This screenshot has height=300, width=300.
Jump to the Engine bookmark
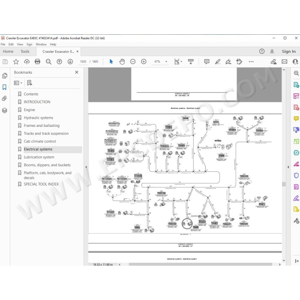(x=29, y=110)
